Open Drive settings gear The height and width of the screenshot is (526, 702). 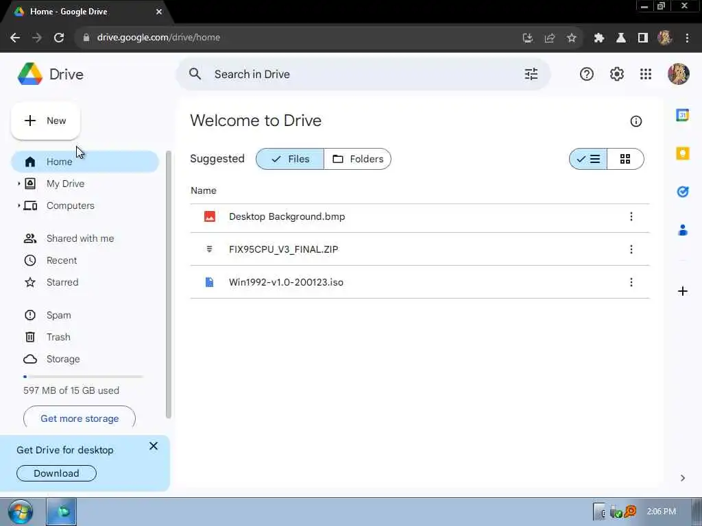tap(616, 74)
